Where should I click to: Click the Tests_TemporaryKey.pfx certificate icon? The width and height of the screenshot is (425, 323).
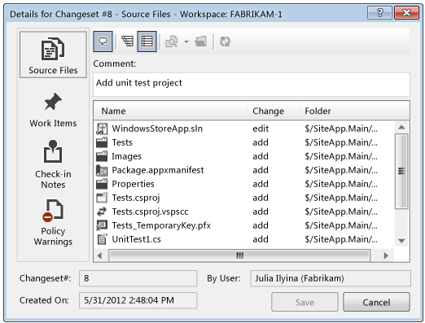[102, 225]
